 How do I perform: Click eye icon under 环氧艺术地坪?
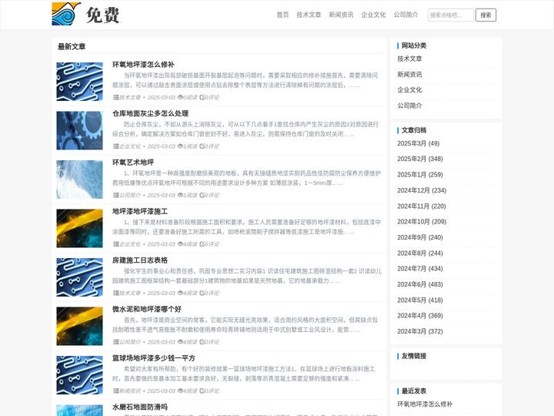(180, 195)
